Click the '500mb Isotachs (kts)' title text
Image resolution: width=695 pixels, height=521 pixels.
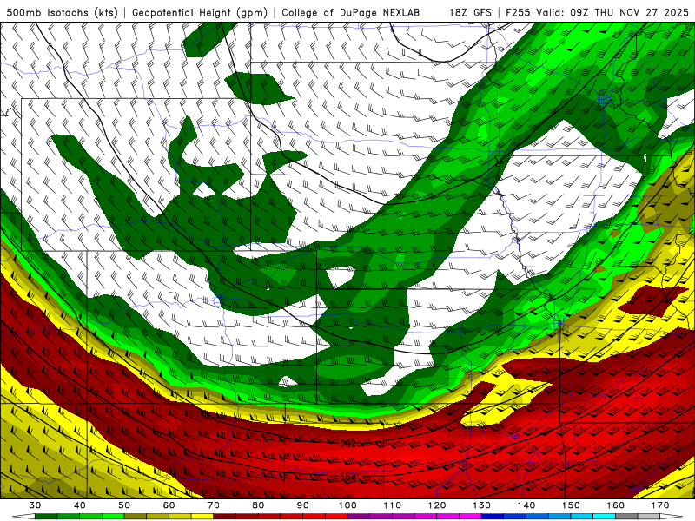[x=62, y=12]
